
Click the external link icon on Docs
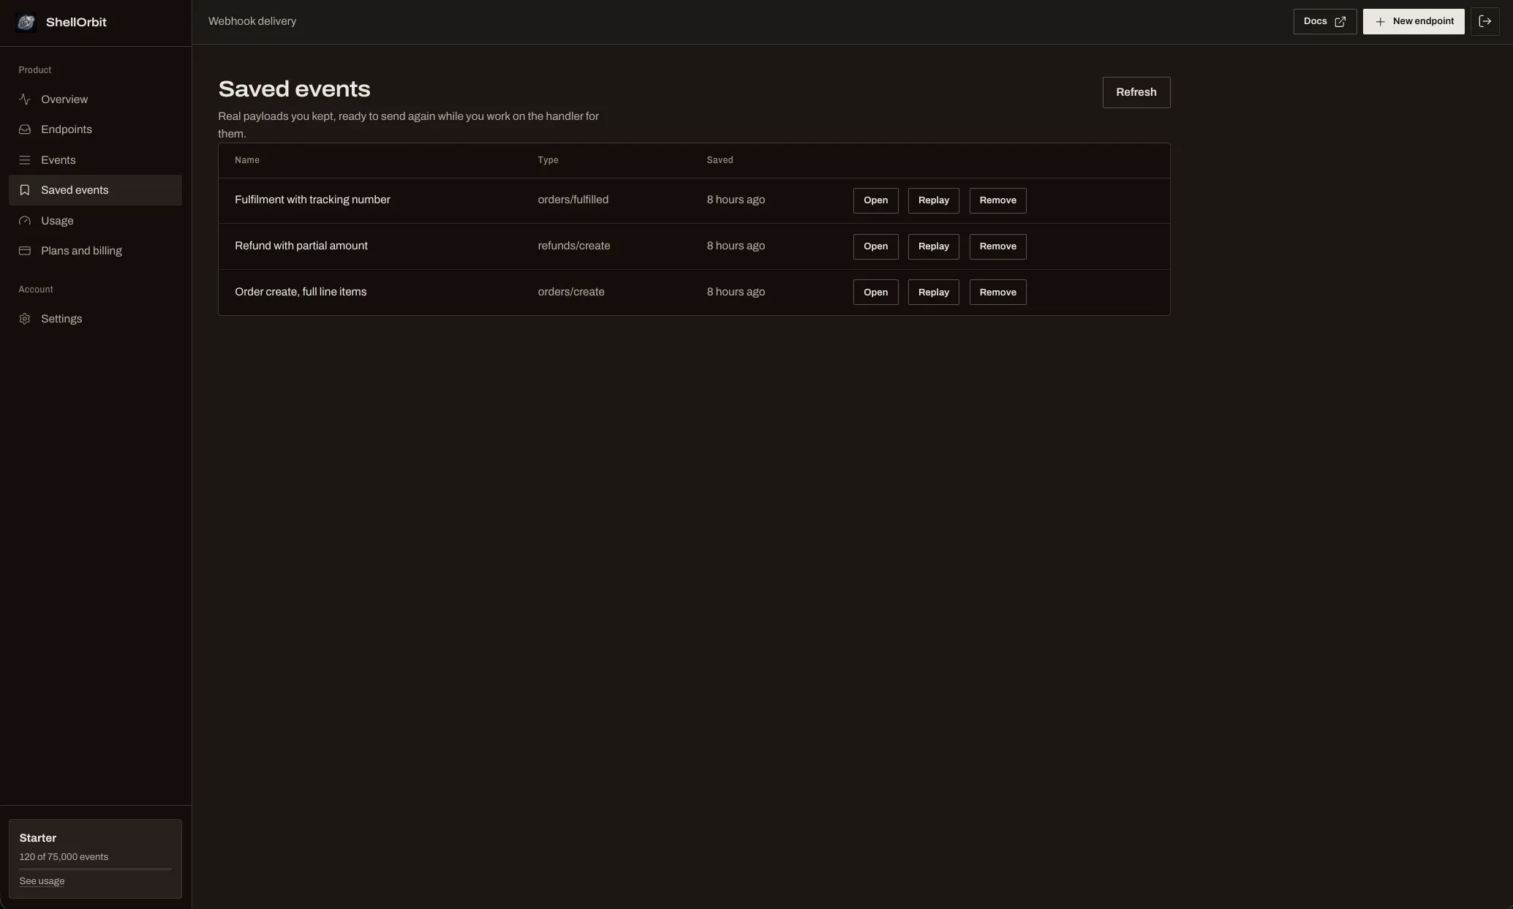1340,22
